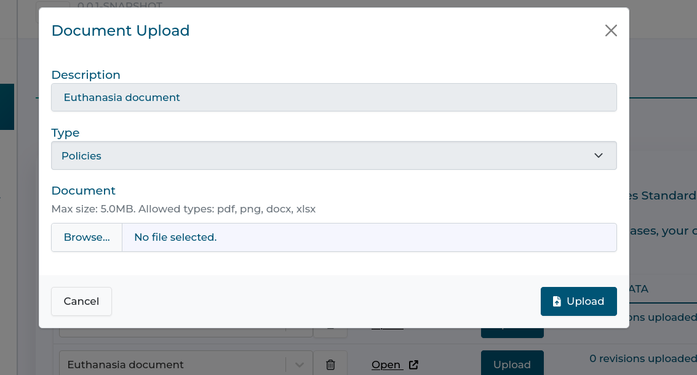
Task: Open the Type dropdown showing Policies
Action: click(334, 156)
